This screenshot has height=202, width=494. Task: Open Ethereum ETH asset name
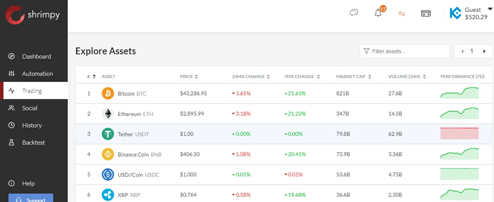pos(135,114)
